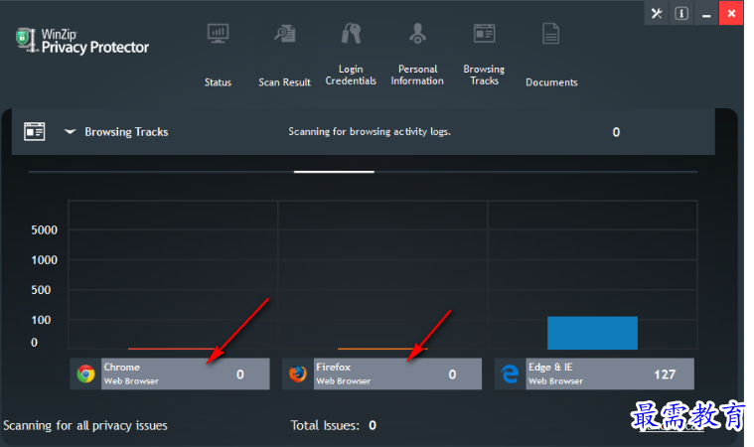Select the Chrome Web Browser result row
The width and height of the screenshot is (754, 447).
point(170,374)
